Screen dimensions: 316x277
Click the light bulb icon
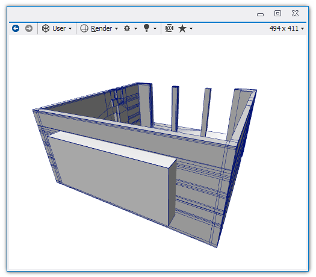[x=146, y=28]
